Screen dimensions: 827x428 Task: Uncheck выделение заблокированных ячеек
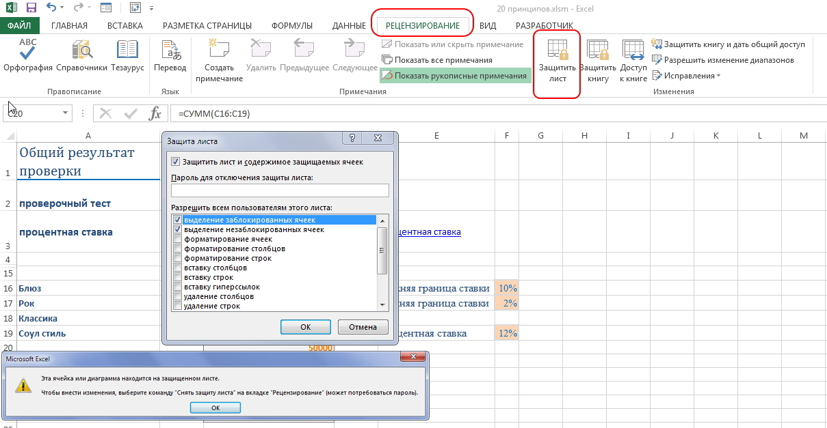pyautogui.click(x=178, y=220)
